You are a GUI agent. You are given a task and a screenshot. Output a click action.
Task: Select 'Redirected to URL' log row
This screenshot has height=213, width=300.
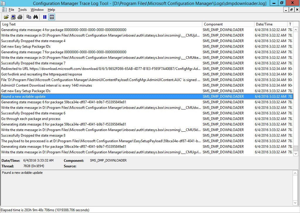click(x=147, y=68)
